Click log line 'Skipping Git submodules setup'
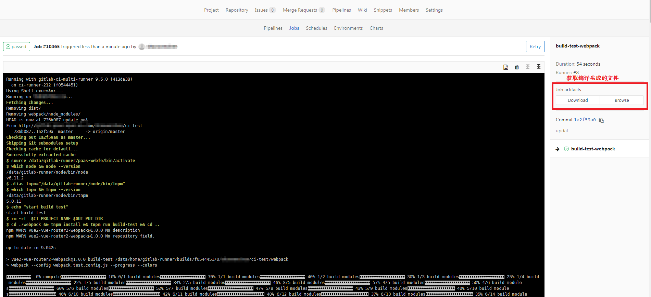 tap(42, 143)
